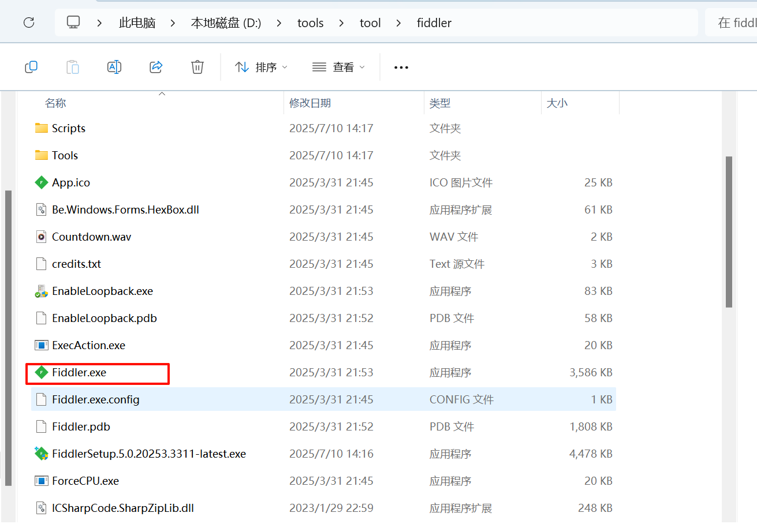This screenshot has height=524, width=757.
Task: Click the Countdown.wav audio file icon
Action: pos(41,237)
